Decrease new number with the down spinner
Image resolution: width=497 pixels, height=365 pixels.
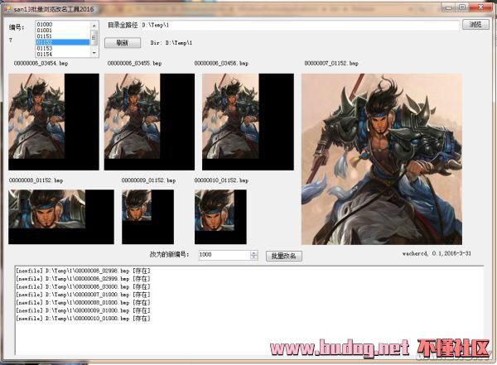[254, 257]
